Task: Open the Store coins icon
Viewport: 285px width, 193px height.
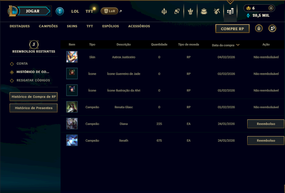Action: pos(230,11)
